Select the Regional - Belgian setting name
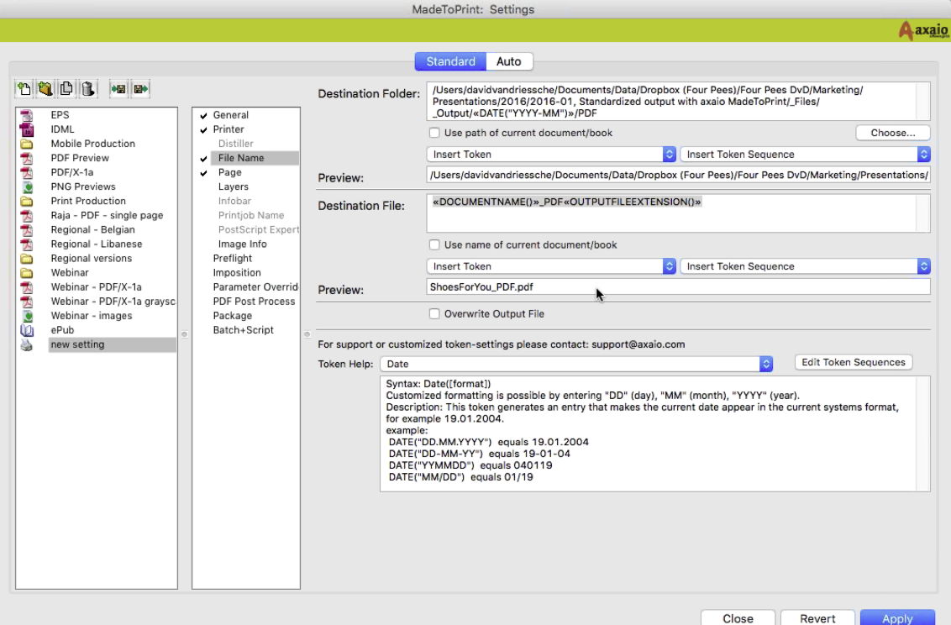951x625 pixels. (92, 229)
